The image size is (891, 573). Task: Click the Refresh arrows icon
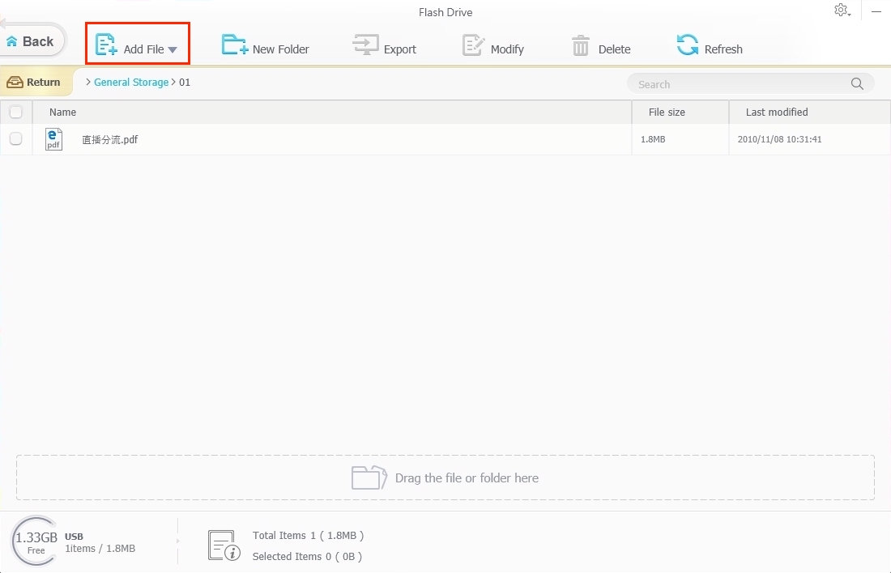688,45
